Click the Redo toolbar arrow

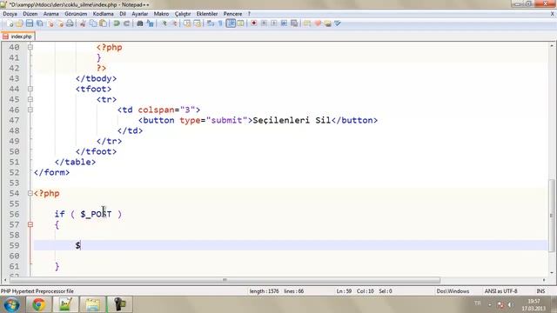tap(126, 23)
